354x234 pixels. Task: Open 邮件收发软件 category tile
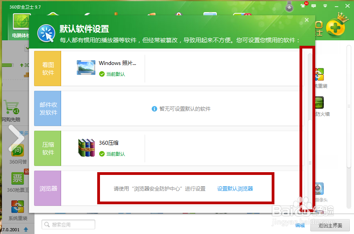[x=48, y=108]
